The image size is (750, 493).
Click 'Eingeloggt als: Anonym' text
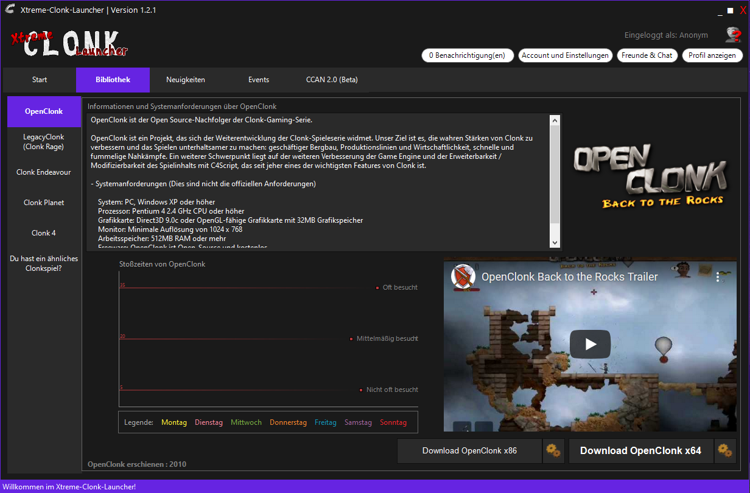[666, 35]
